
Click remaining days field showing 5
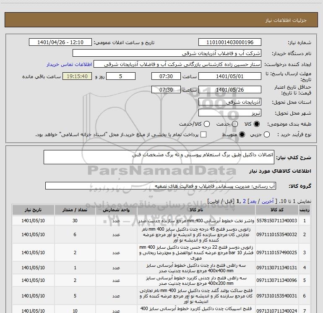click(121, 76)
